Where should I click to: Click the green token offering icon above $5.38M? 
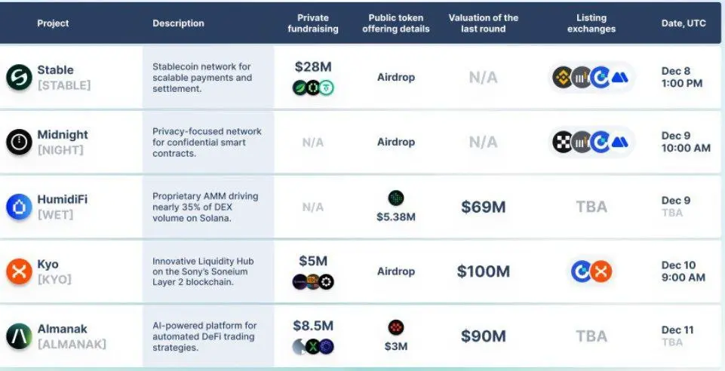click(x=396, y=198)
